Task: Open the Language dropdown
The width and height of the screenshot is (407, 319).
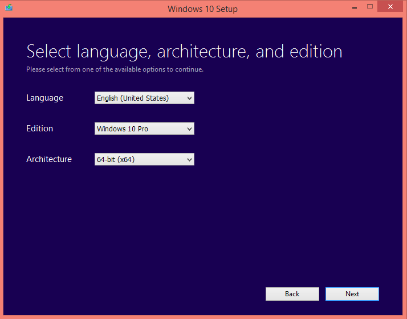Action: [144, 98]
